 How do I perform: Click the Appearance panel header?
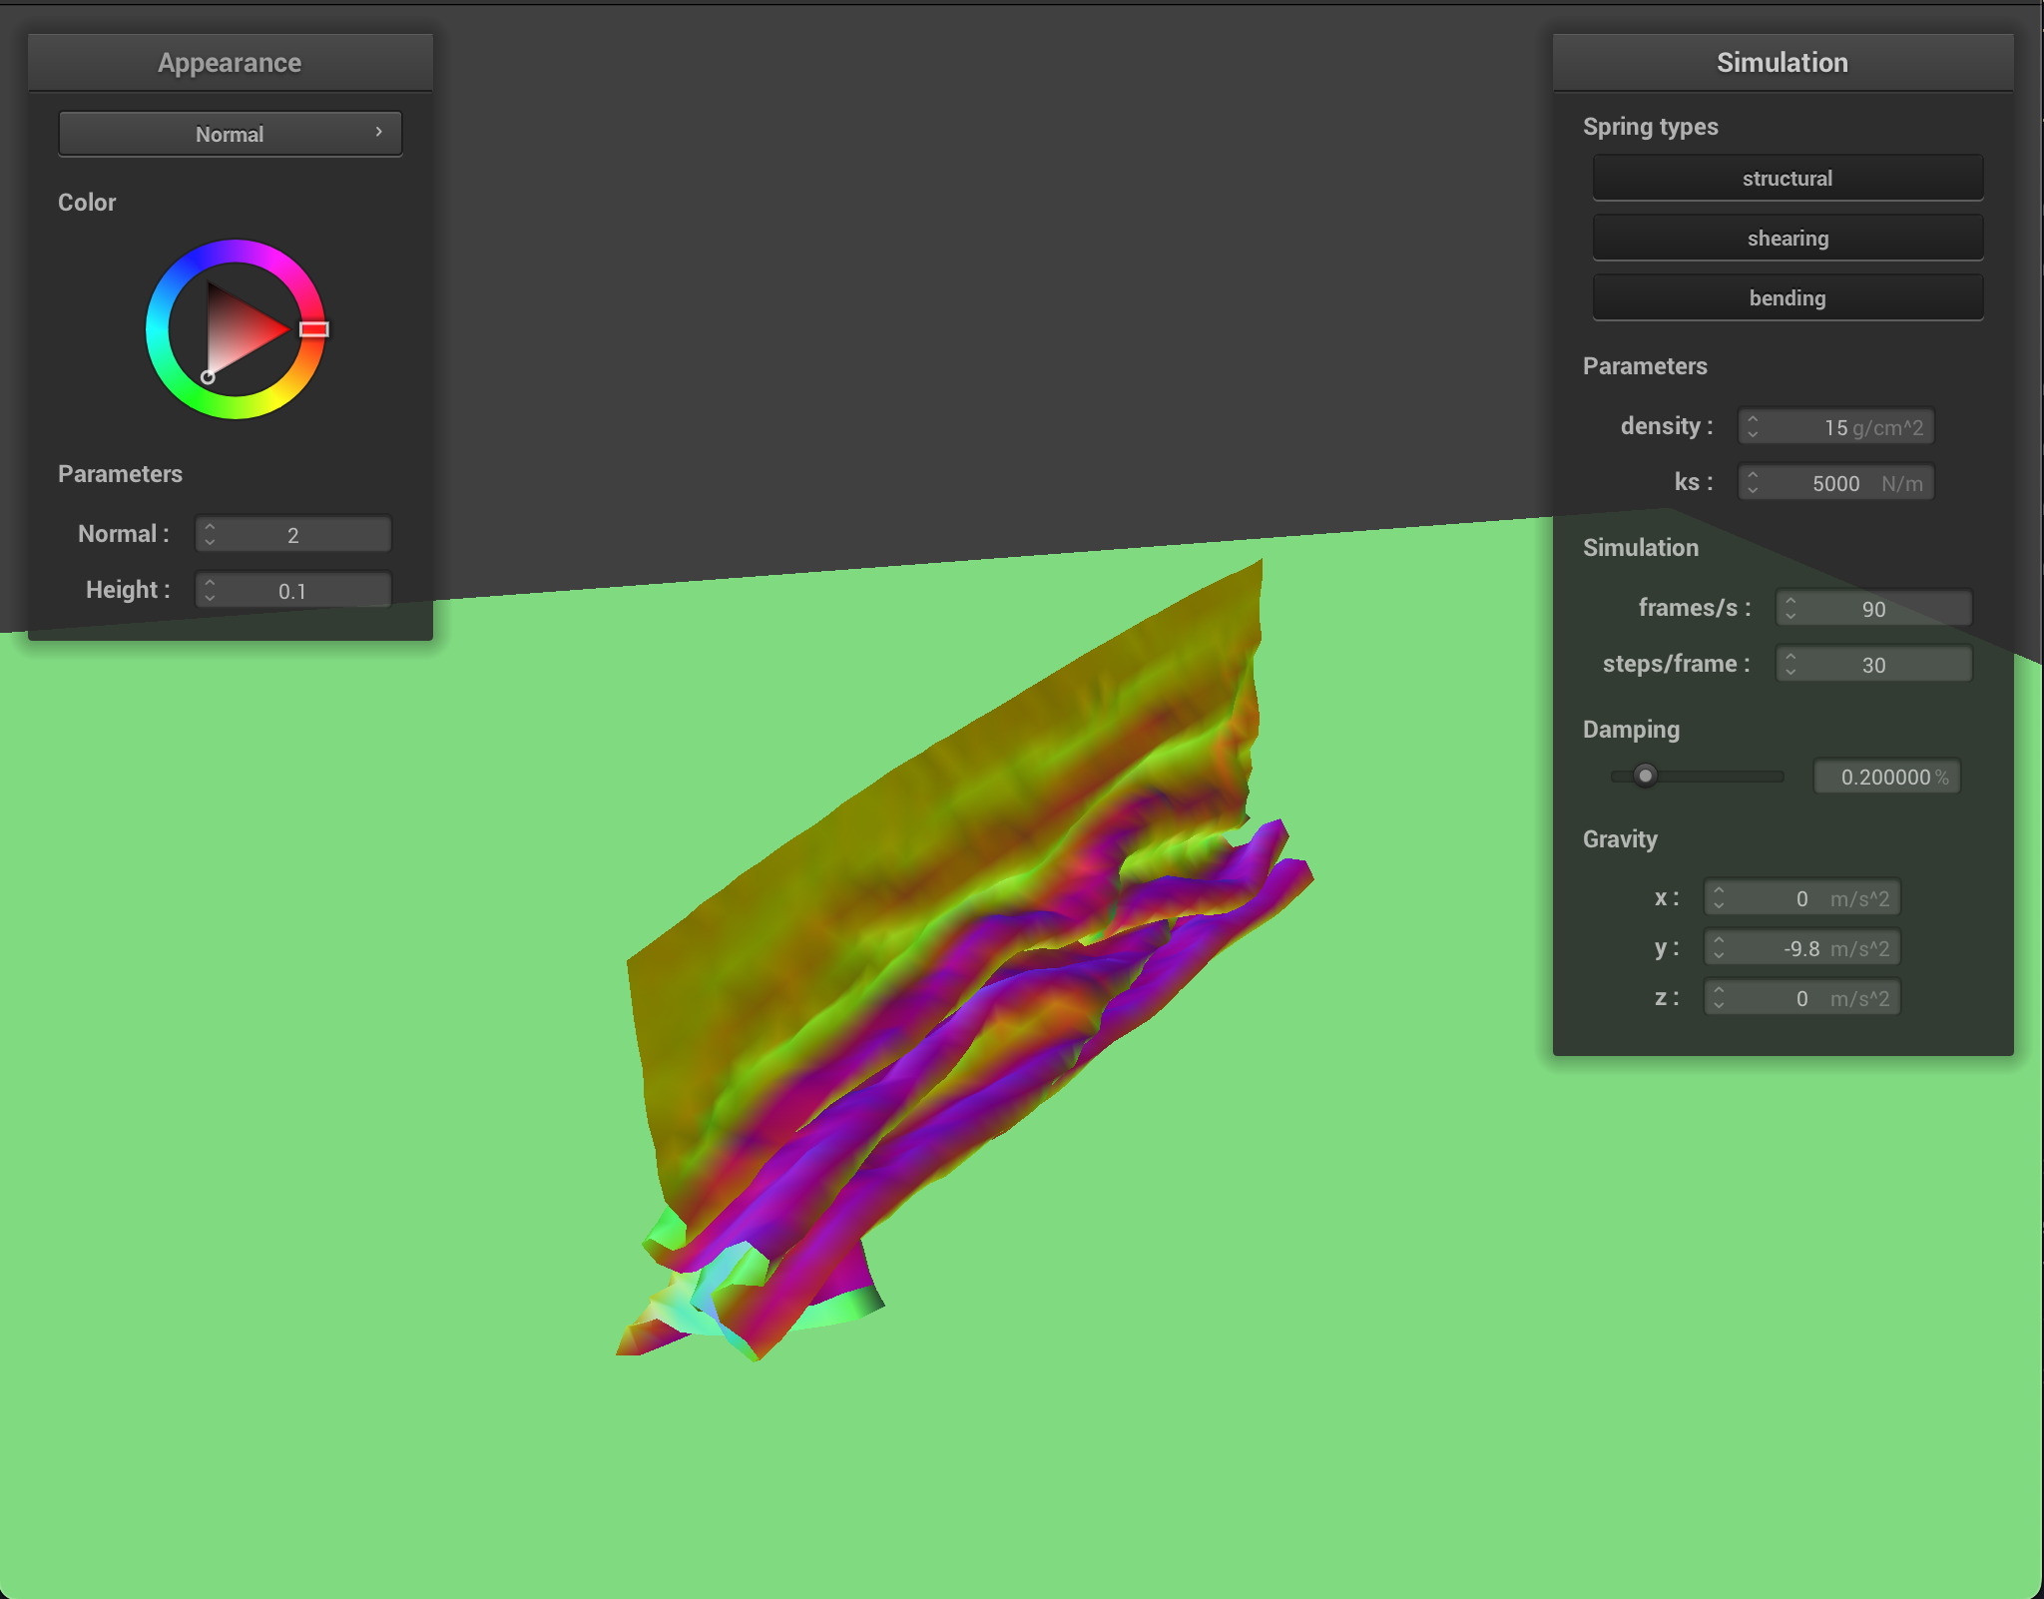click(x=230, y=62)
